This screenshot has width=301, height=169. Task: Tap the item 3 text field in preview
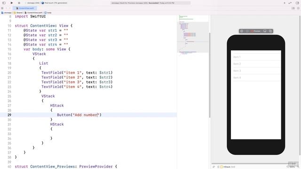256,71
